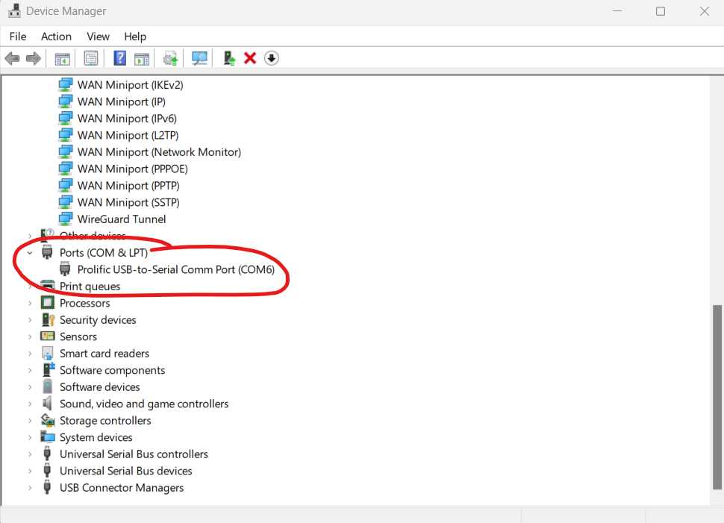Click the Device Manager title bar icon
This screenshot has width=724, height=523.
[14, 10]
